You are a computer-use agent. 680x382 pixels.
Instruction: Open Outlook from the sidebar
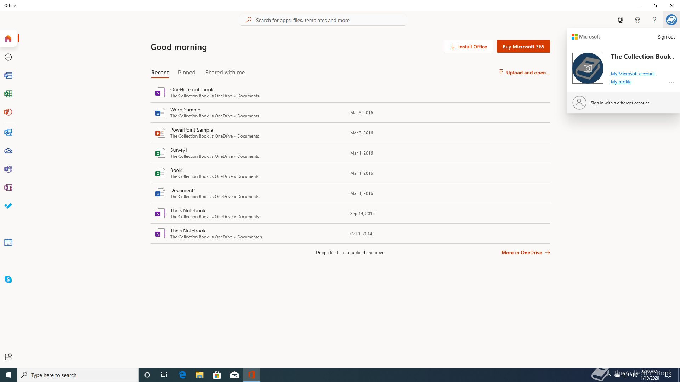[x=8, y=132]
